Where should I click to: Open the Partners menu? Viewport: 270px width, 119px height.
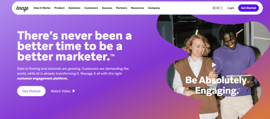click(122, 8)
